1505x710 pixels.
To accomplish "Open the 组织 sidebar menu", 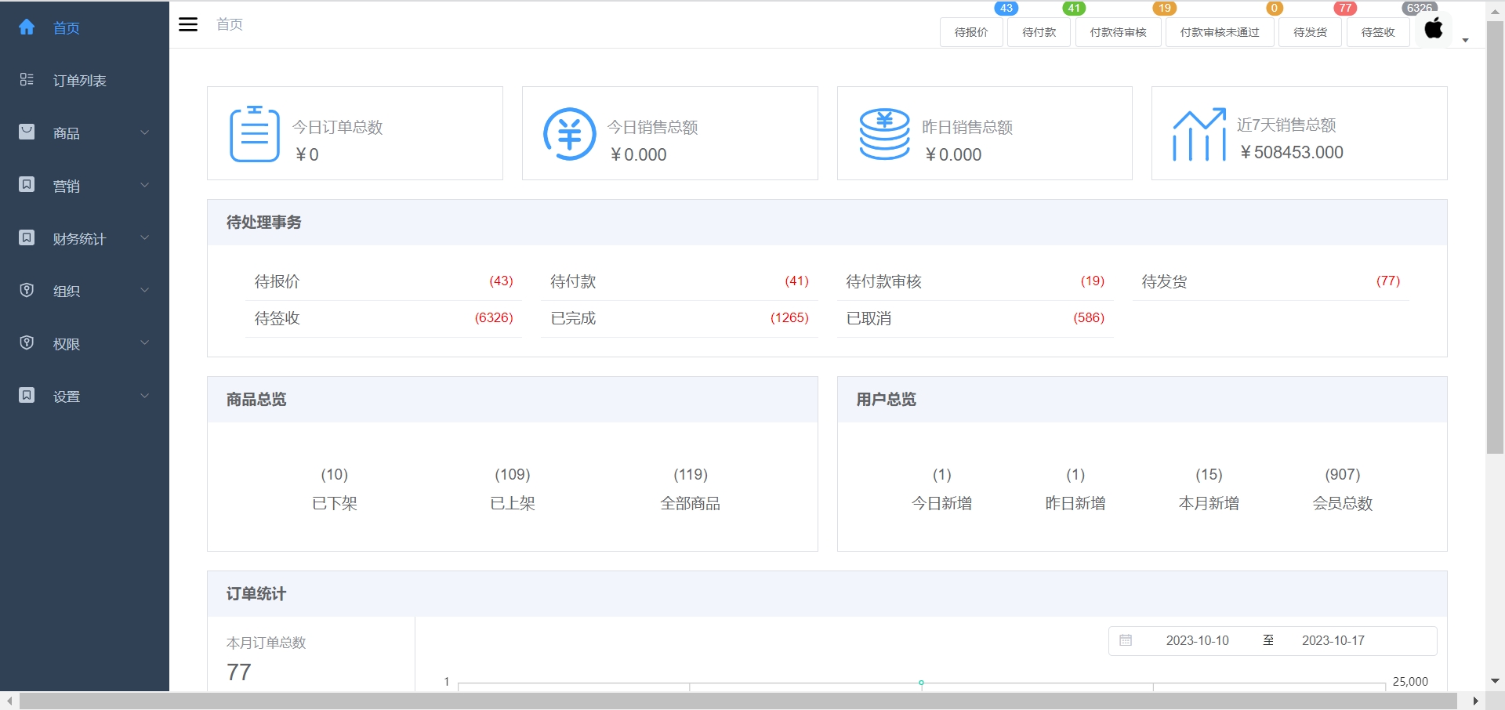I will click(x=85, y=291).
